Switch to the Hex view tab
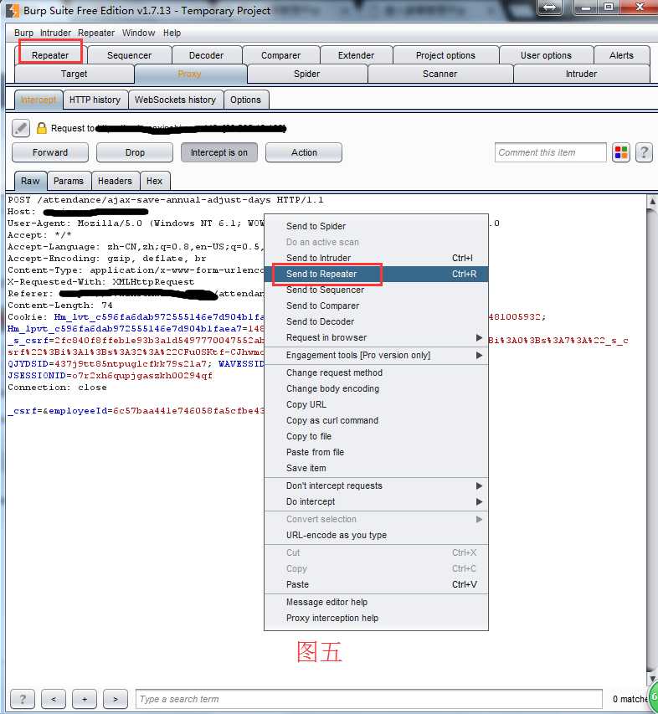The width and height of the screenshot is (658, 714). 154,181
